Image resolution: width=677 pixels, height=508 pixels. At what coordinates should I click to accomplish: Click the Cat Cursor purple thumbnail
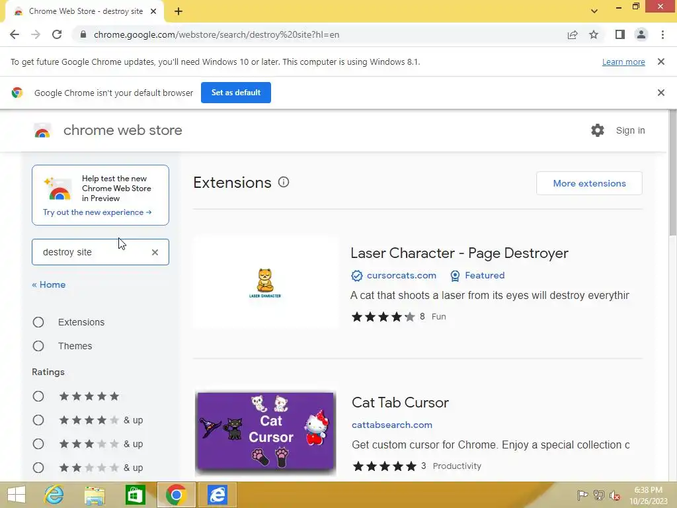[x=266, y=432]
